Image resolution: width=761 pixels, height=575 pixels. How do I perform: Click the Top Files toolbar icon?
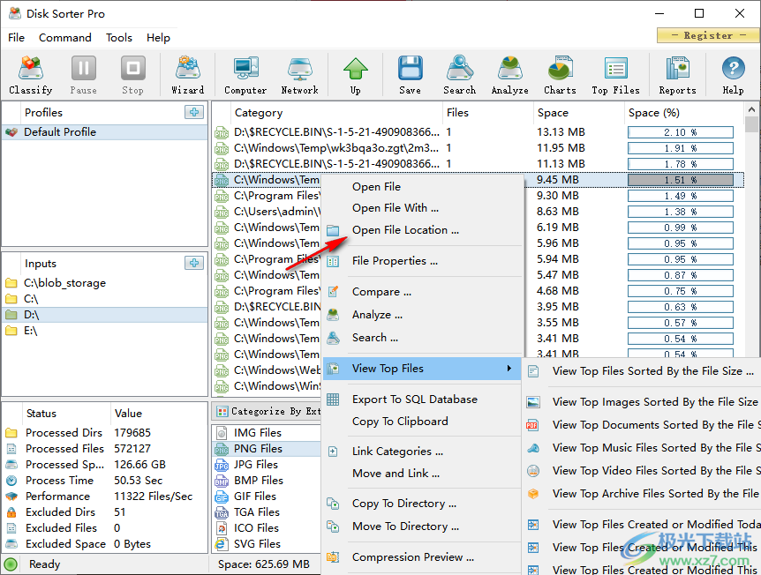pyautogui.click(x=615, y=74)
